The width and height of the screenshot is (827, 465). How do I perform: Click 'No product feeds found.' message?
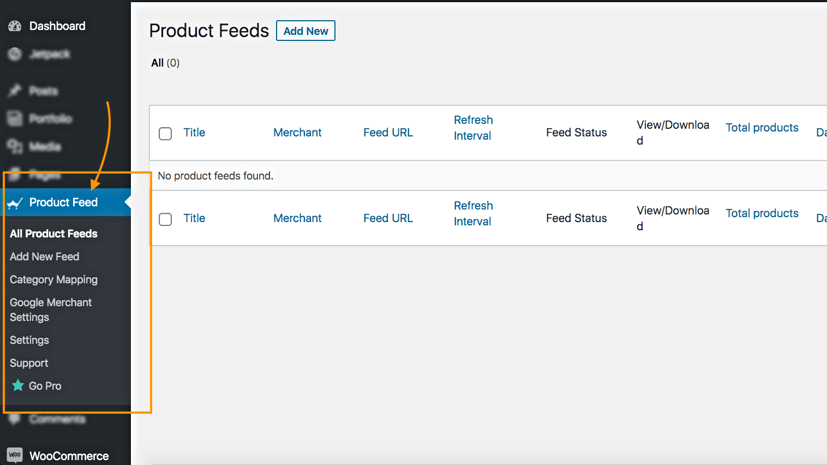[215, 176]
